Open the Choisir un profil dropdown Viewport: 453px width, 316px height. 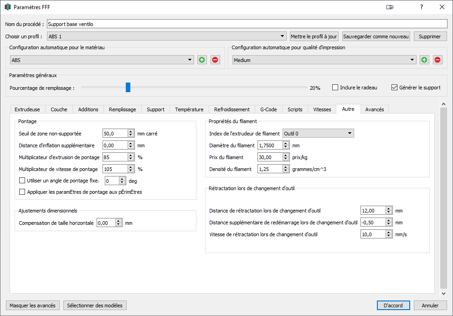[167, 36]
